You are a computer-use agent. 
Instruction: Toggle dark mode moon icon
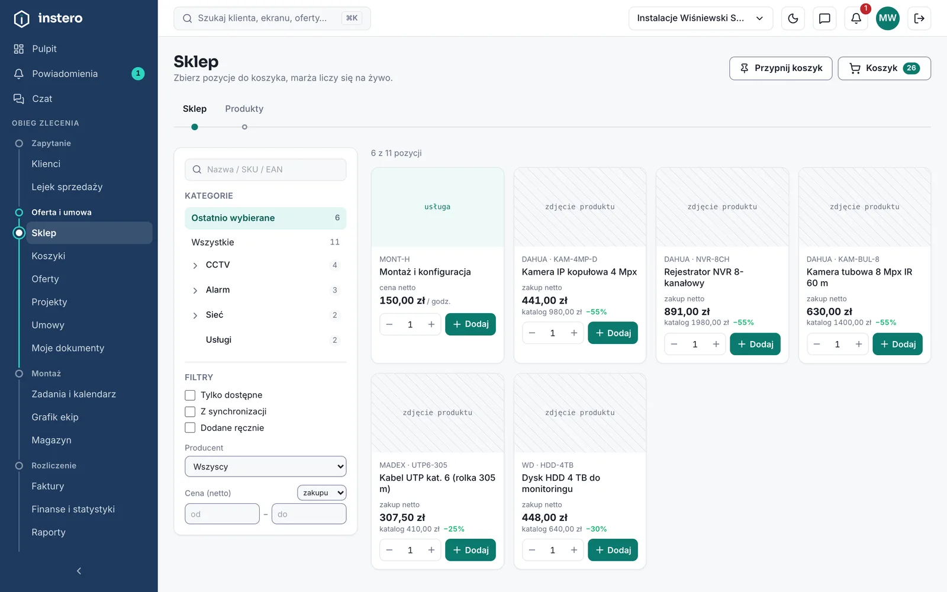(x=793, y=18)
